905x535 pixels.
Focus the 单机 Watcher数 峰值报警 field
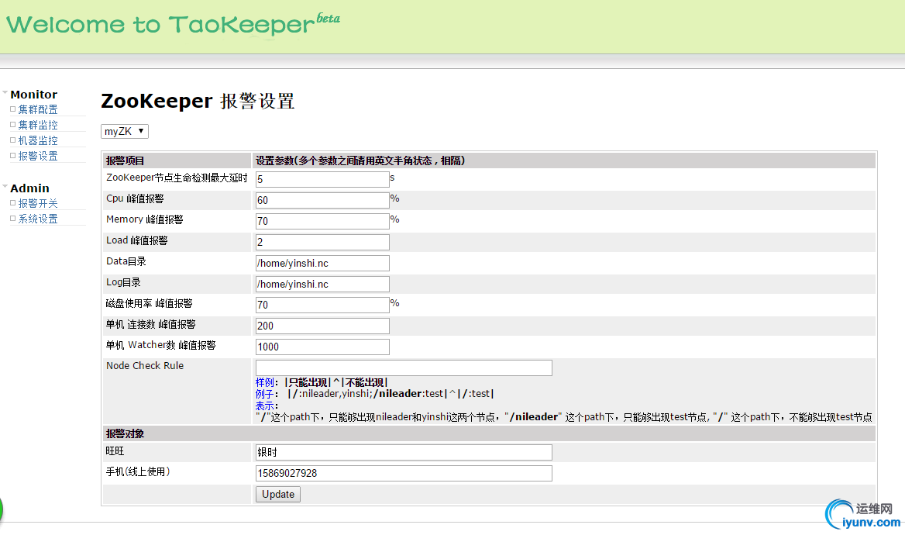(322, 347)
